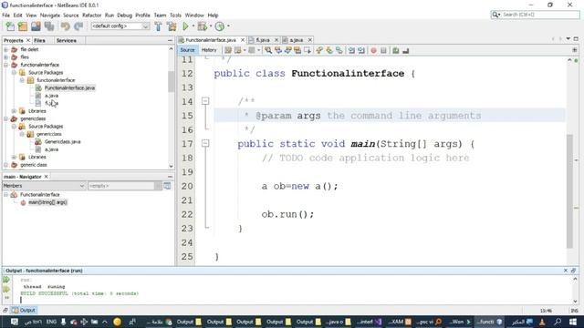
Task: Click the Toggle Rectangular Selection icon
Action: coord(308,51)
